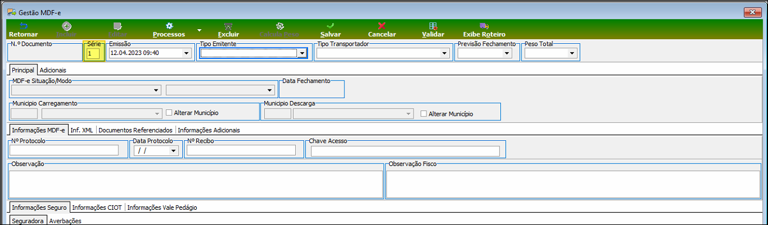Click the Exibe Roteiro truck icon
The height and width of the screenshot is (225, 768).
484,26
